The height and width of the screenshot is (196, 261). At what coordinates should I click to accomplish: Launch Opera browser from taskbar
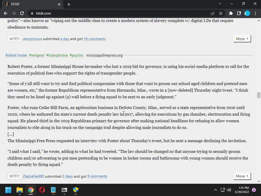tap(42, 190)
